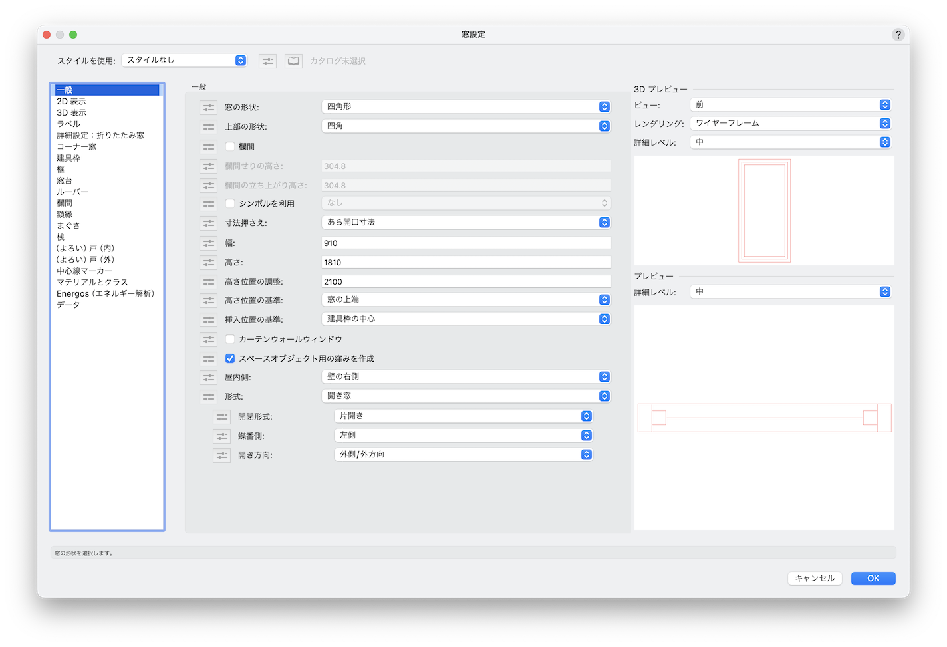Click style settings icon beside 高さ位置の基準
This screenshot has width=947, height=647.
point(208,301)
